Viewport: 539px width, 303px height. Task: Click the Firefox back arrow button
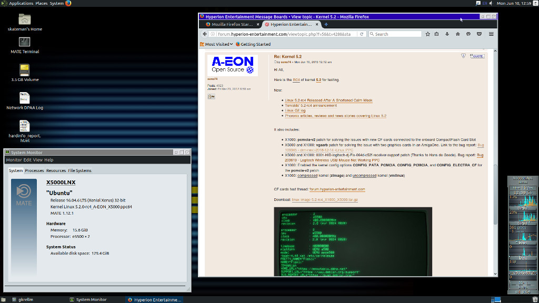pos(205,34)
